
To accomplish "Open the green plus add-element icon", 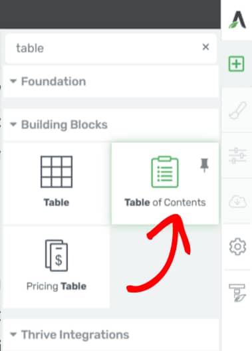I will coord(236,64).
